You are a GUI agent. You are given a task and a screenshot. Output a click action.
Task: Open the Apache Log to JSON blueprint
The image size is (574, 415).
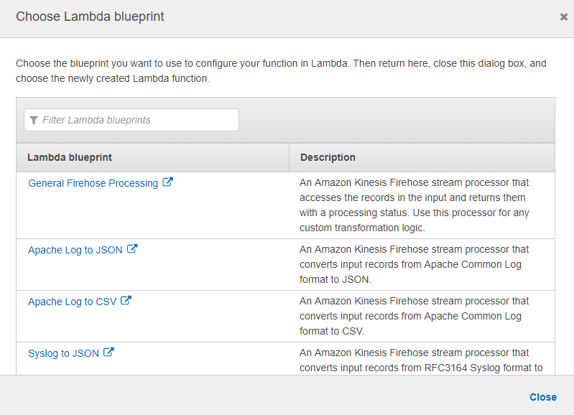click(x=75, y=250)
